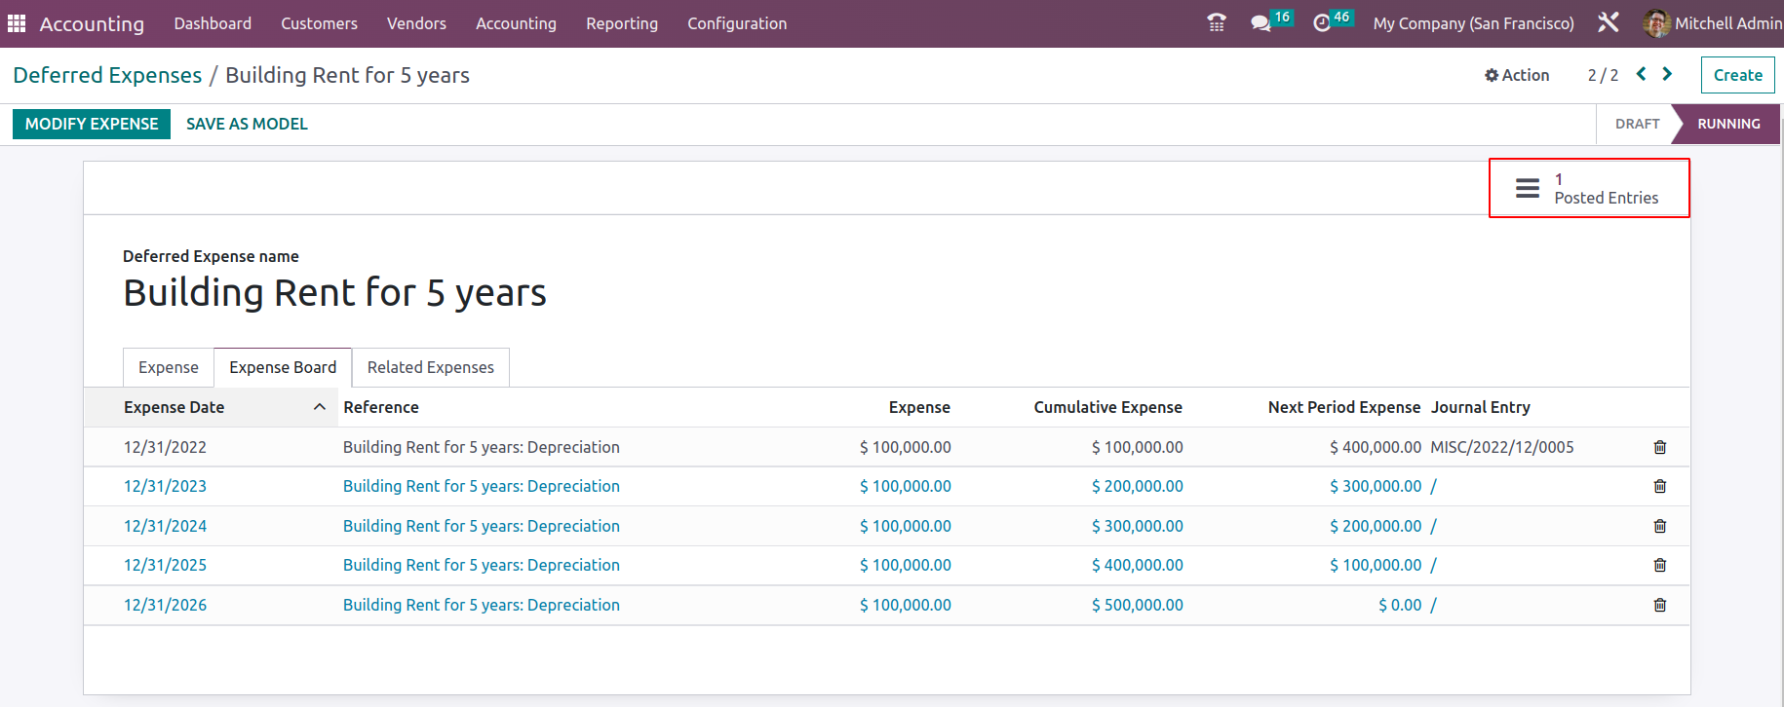
Task: Click Mitchell Admin user avatar
Action: 1656,23
